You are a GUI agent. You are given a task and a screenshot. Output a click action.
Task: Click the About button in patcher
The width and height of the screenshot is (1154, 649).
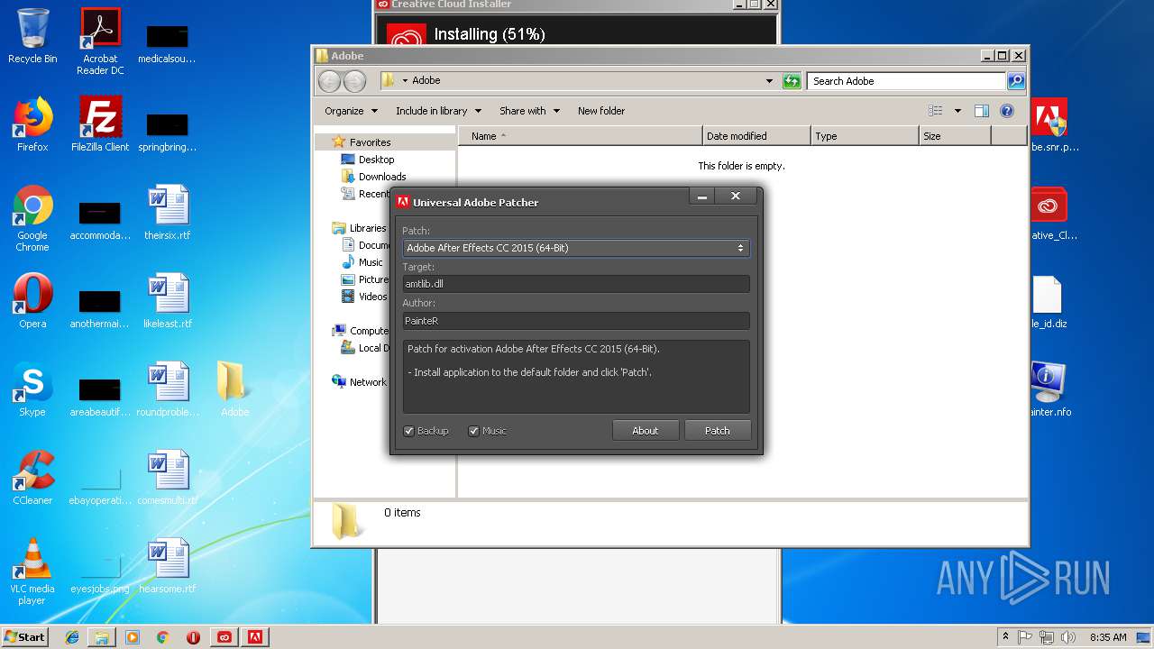click(x=645, y=431)
